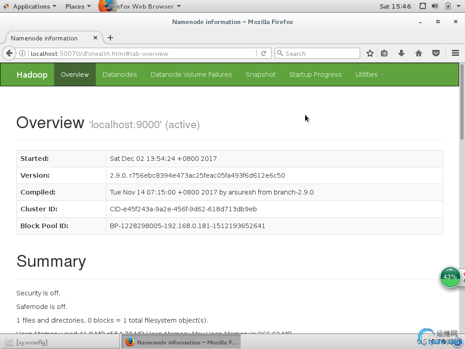Click the battery status icon in the top panel
Image resolution: width=465 pixels, height=349 pixels.
(448, 6)
